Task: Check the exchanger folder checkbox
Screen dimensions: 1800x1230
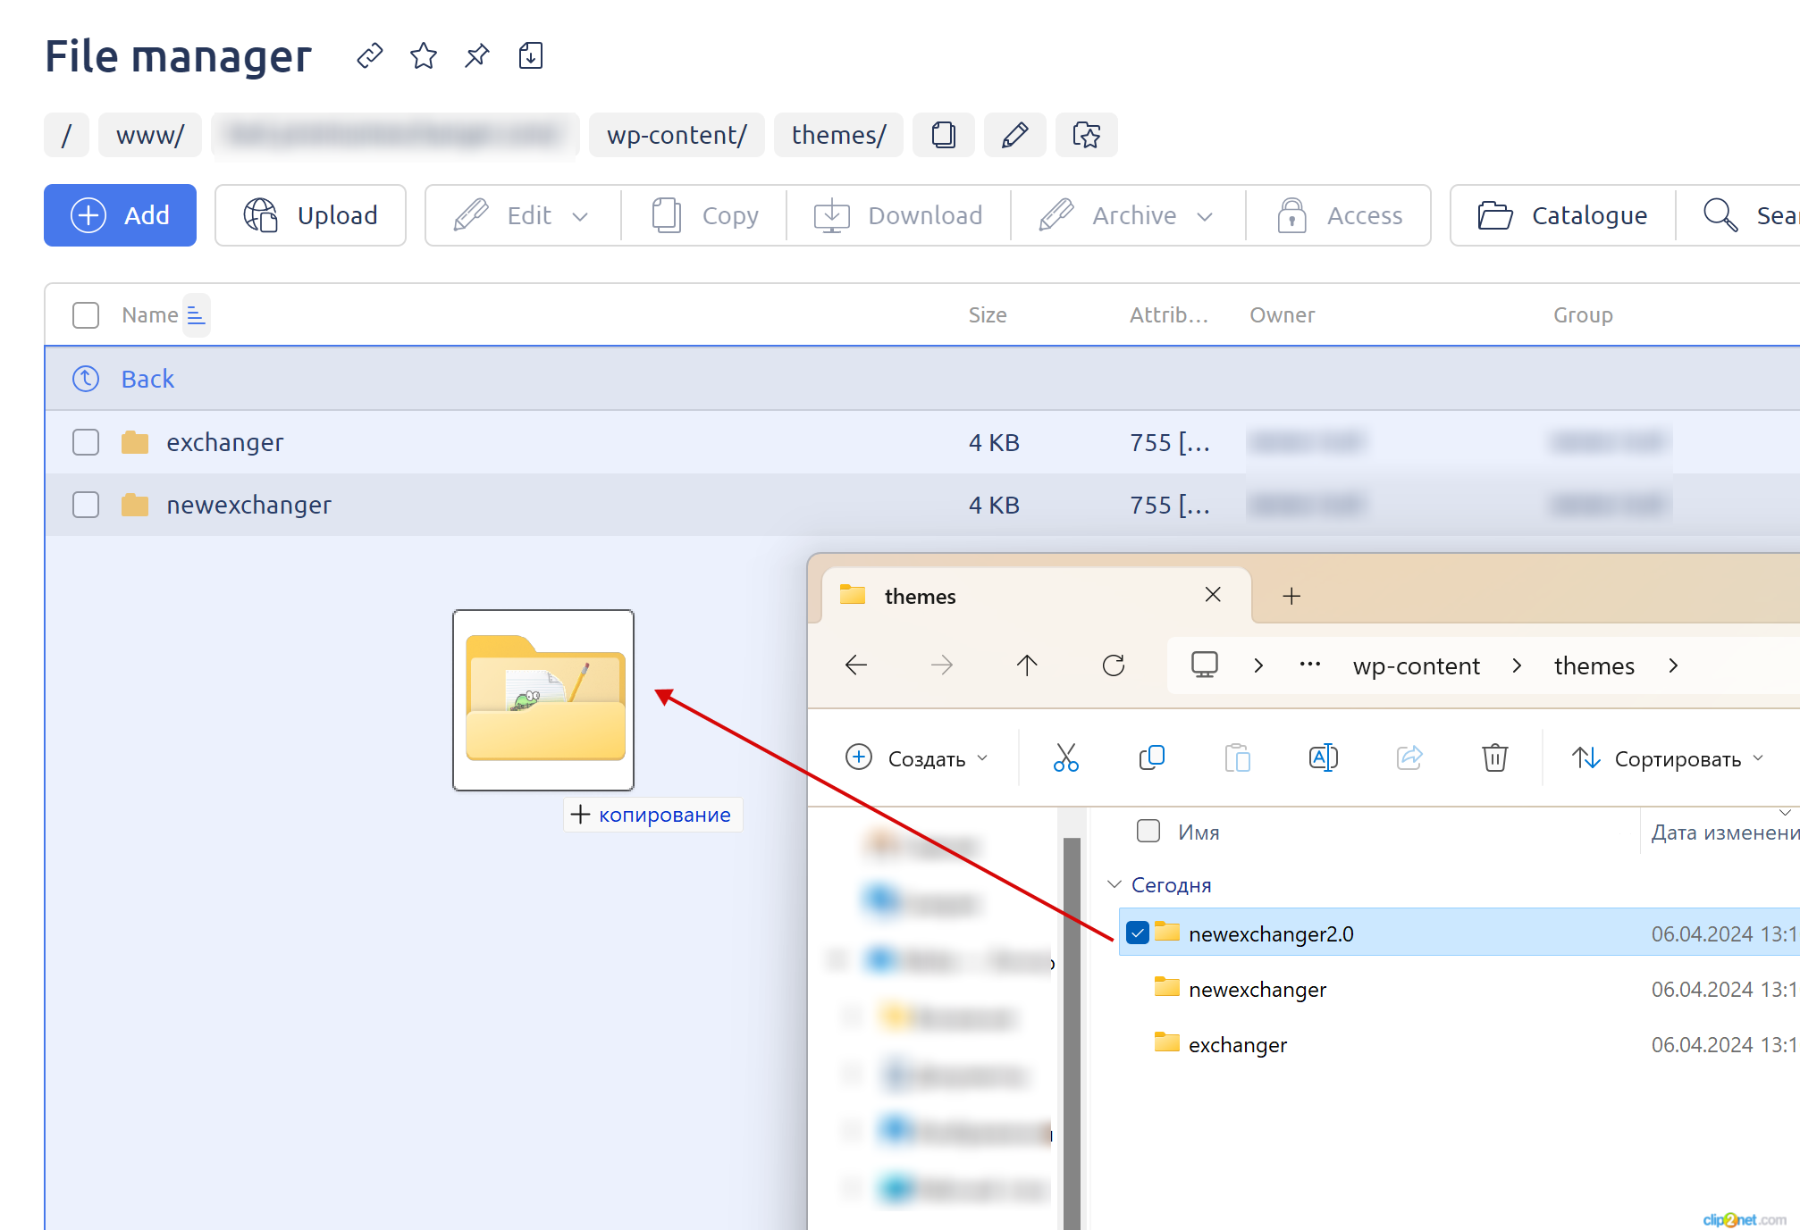Action: 86,442
